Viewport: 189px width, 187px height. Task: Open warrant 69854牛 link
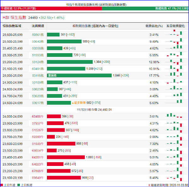click(x=37, y=151)
